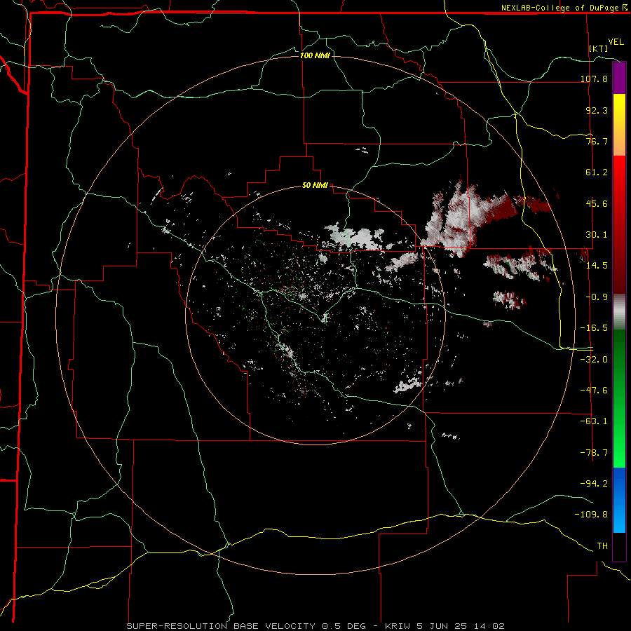Click the -32.0 legend value

pyautogui.click(x=594, y=360)
